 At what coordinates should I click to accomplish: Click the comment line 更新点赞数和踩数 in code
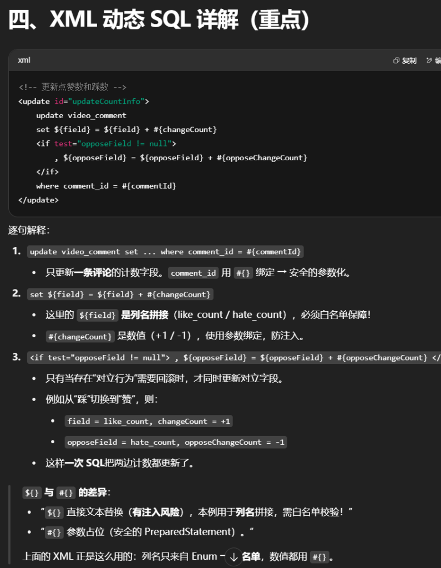[72, 87]
